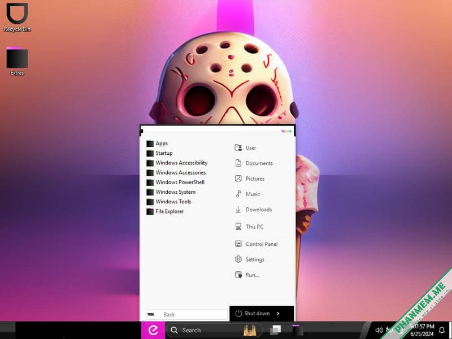Click the Pictures image icon
452x339 pixels.
[x=238, y=179]
